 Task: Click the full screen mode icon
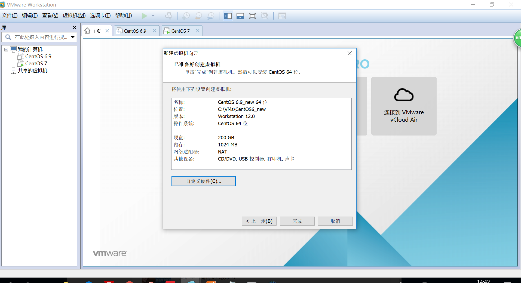[252, 16]
